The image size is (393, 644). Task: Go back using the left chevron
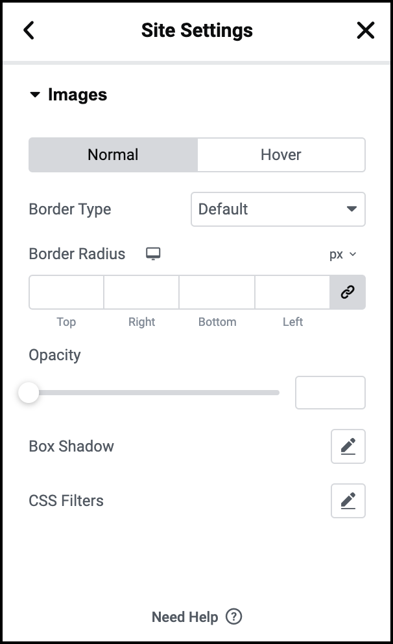[x=29, y=30]
